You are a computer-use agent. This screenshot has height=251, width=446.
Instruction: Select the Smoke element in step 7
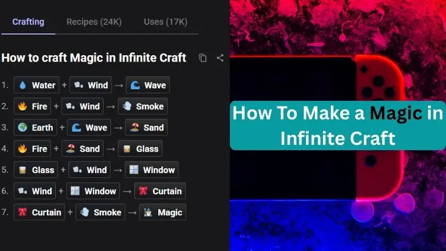(100, 212)
